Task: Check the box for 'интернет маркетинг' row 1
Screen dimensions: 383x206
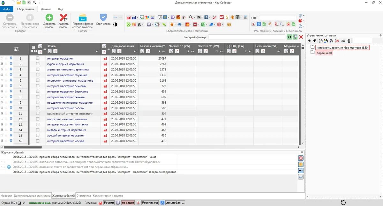Action: [x=38, y=58]
